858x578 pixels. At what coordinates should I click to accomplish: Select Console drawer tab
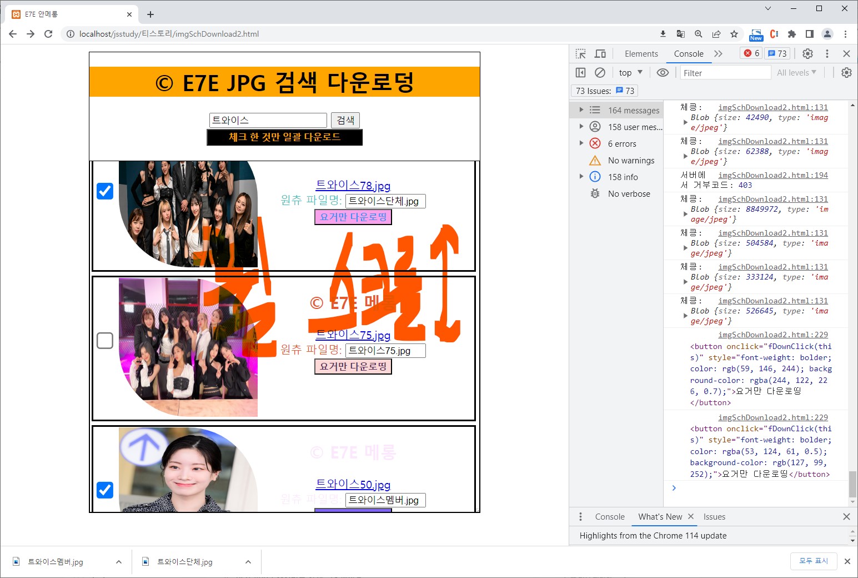610,517
